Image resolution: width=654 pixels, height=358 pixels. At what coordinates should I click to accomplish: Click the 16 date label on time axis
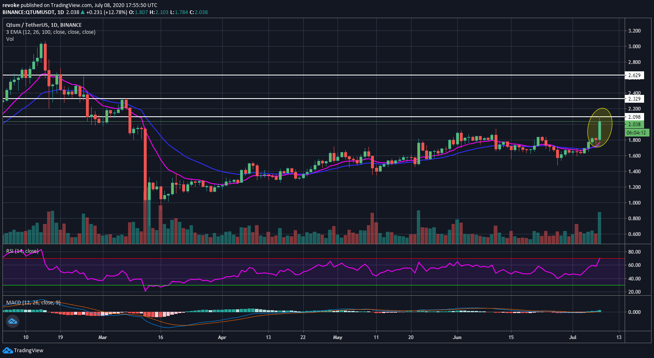coord(160,337)
